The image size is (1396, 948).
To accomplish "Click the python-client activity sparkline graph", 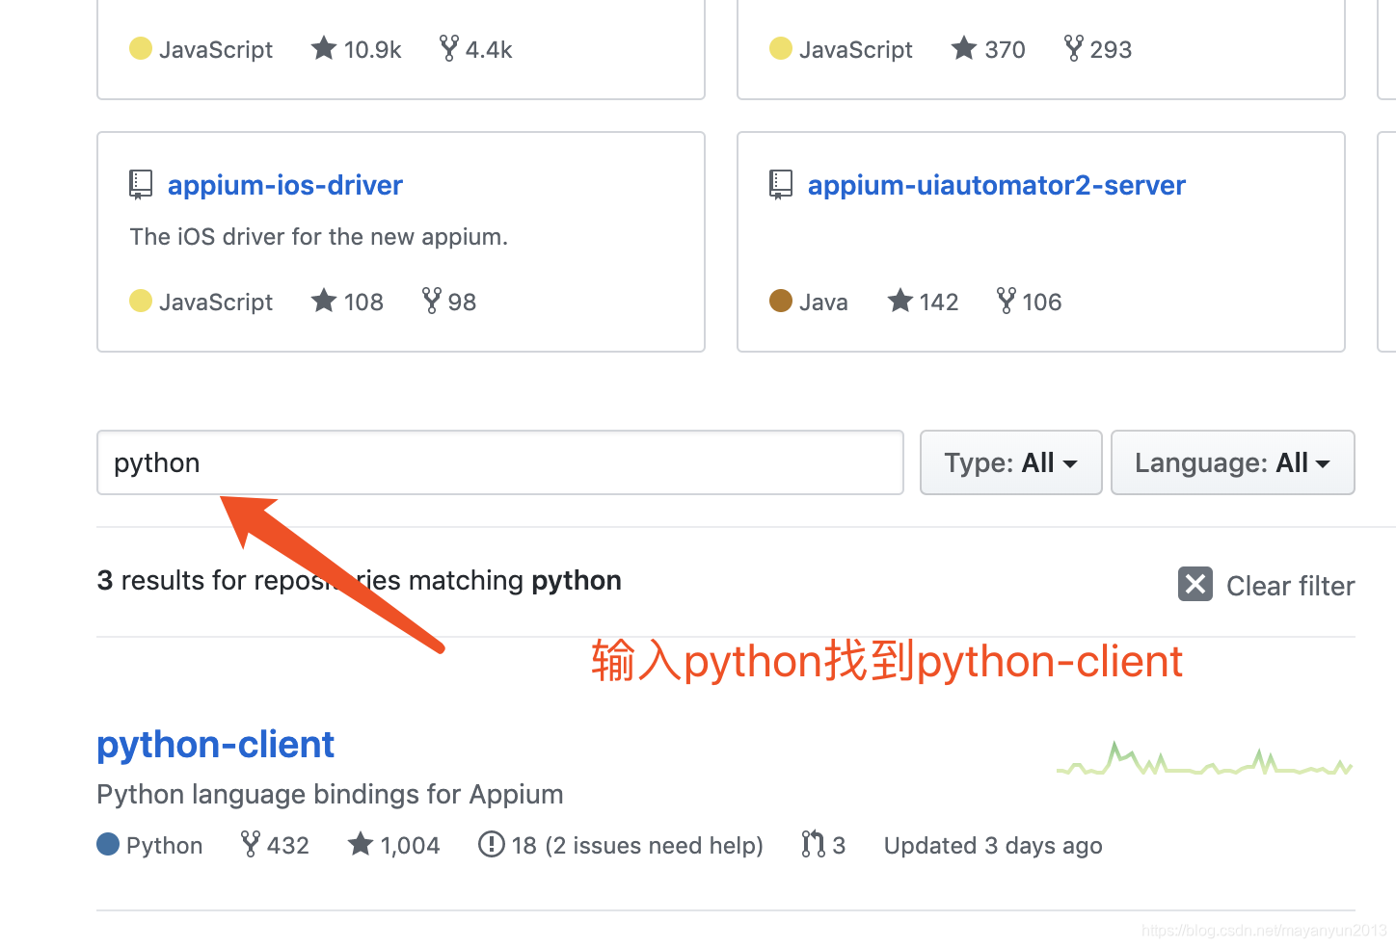I will coord(1205,759).
